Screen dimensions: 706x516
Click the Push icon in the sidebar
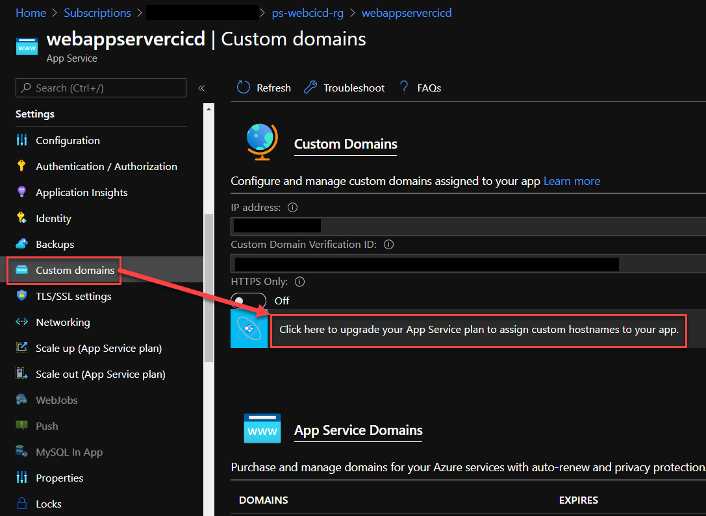click(22, 426)
